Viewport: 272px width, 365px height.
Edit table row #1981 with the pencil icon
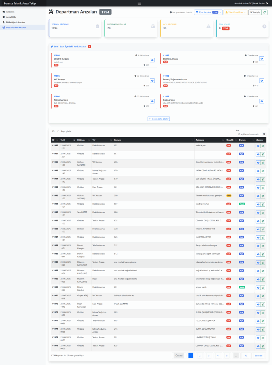(x=263, y=288)
